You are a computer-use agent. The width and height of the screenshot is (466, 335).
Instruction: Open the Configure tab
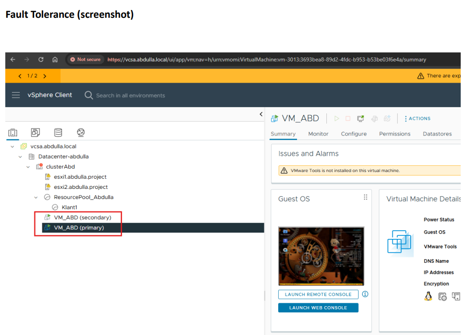coord(354,134)
